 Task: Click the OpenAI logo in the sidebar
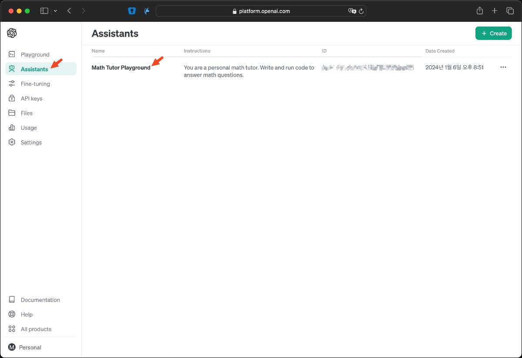tap(12, 33)
